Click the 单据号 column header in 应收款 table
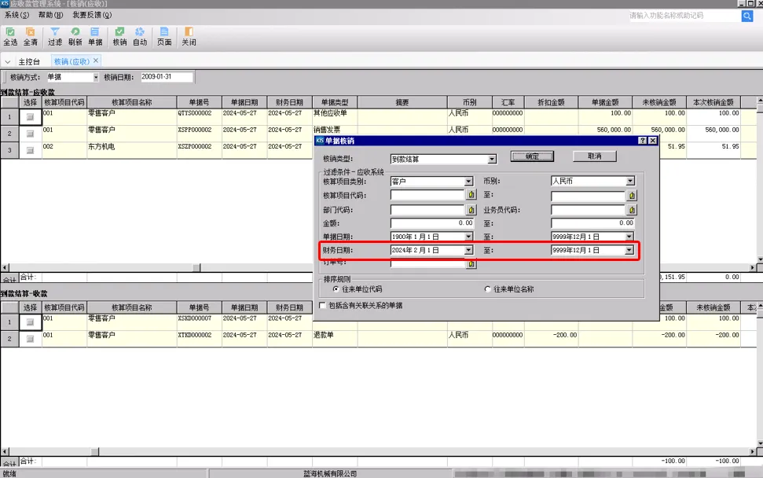The width and height of the screenshot is (763, 478). click(x=199, y=102)
